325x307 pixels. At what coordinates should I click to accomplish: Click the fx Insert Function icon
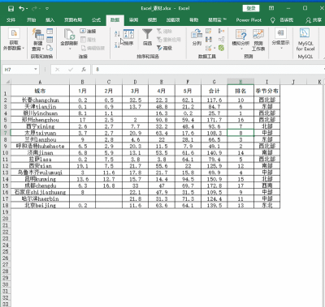[x=84, y=70]
